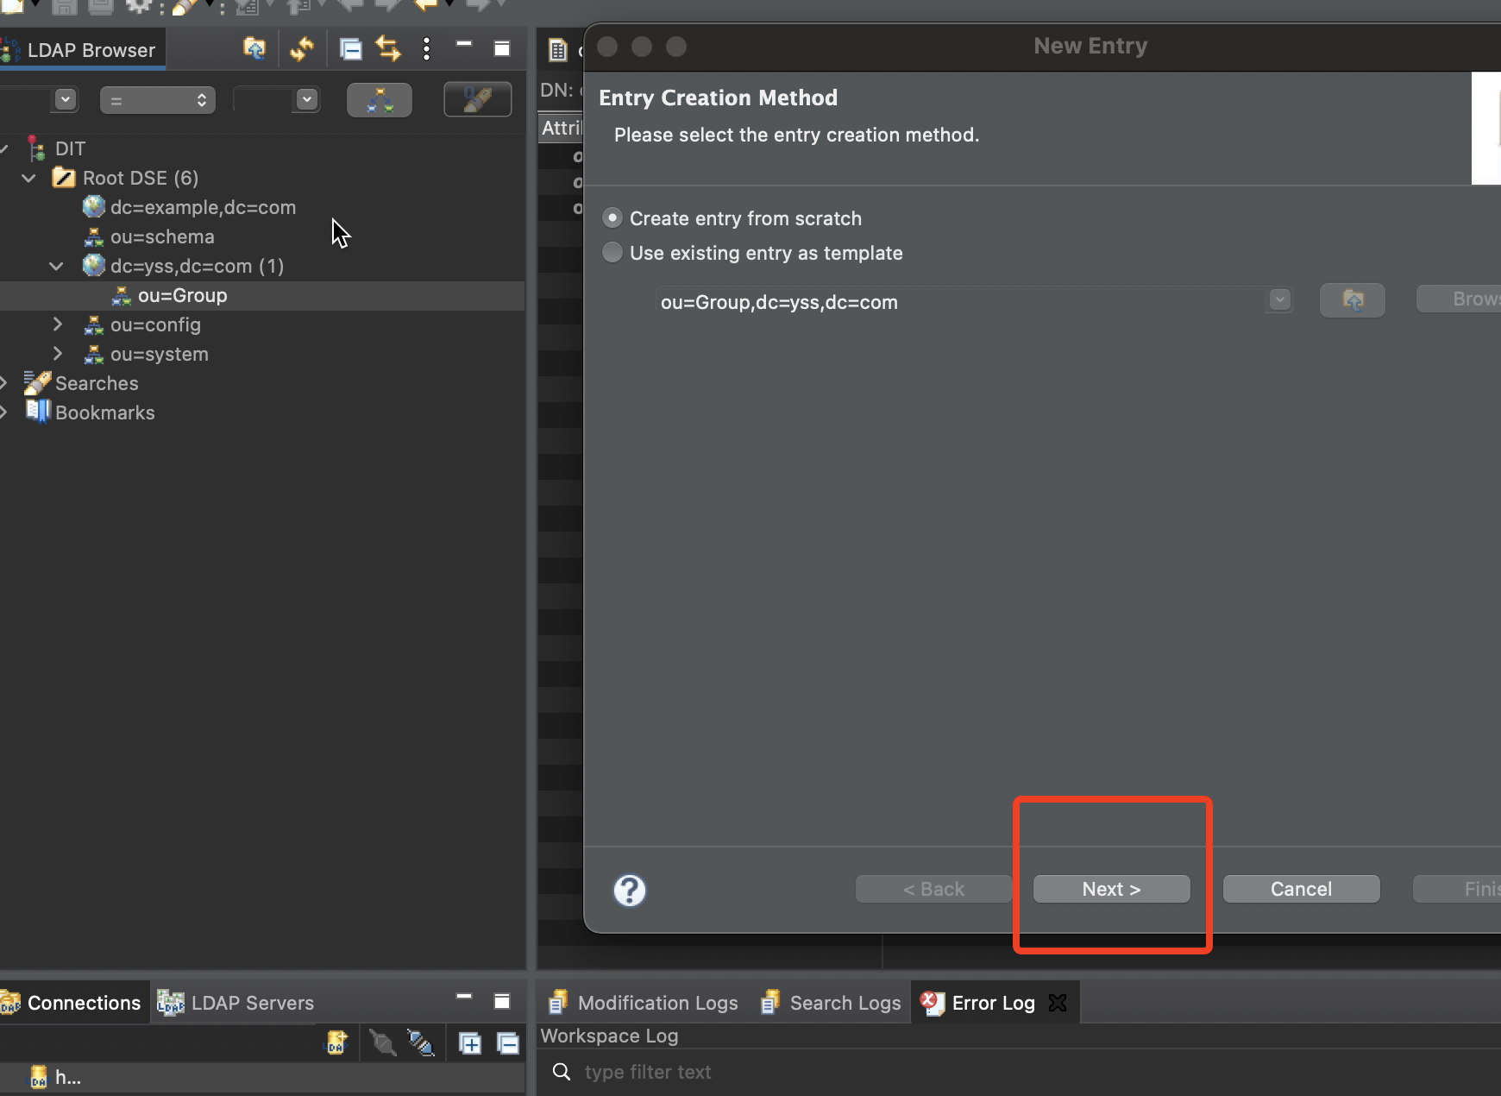Screen dimensions: 1501x1096
Task: Select the Use existing entry as template option
Action: 612,253
